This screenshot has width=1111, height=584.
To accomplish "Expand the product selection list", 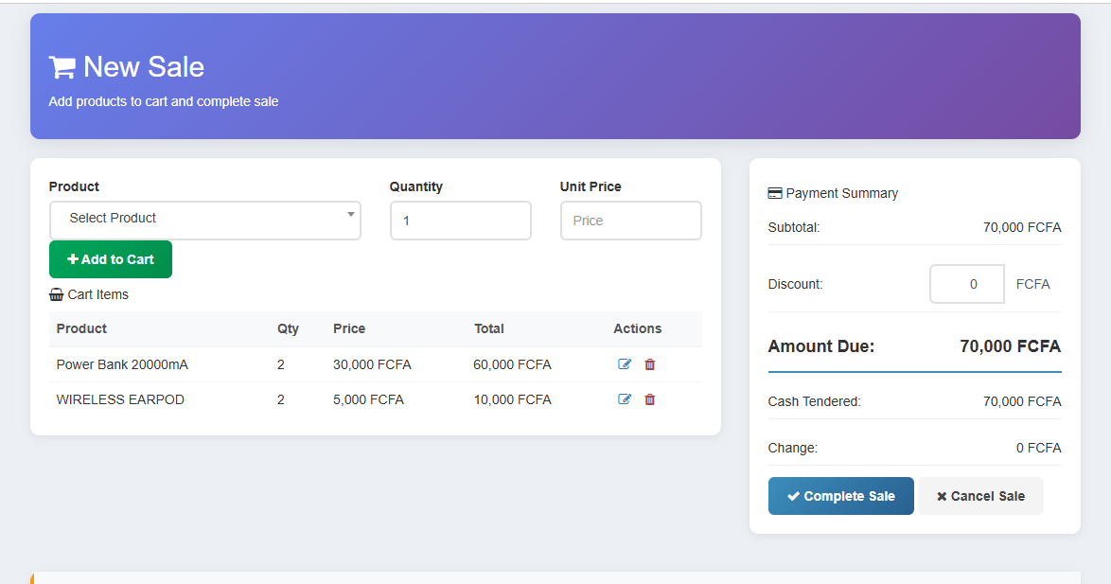I will coord(205,219).
